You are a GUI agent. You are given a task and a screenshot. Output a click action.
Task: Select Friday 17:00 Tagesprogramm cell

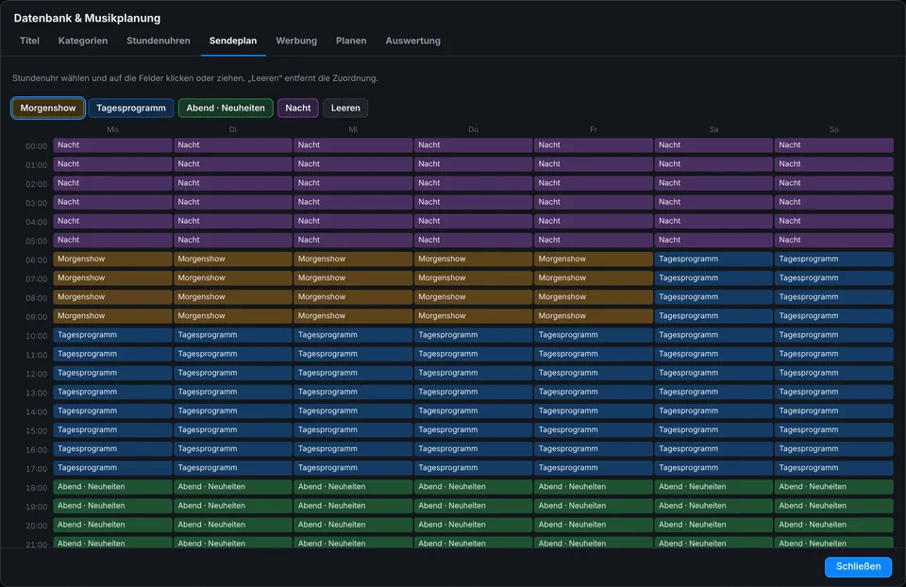tap(594, 468)
